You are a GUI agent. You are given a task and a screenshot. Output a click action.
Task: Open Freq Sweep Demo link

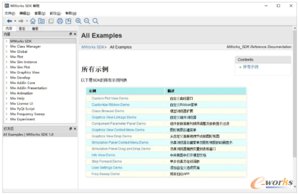(x=106, y=174)
